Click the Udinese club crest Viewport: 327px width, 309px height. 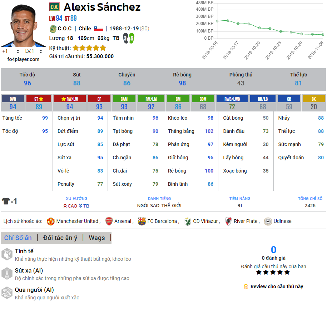[268, 221]
